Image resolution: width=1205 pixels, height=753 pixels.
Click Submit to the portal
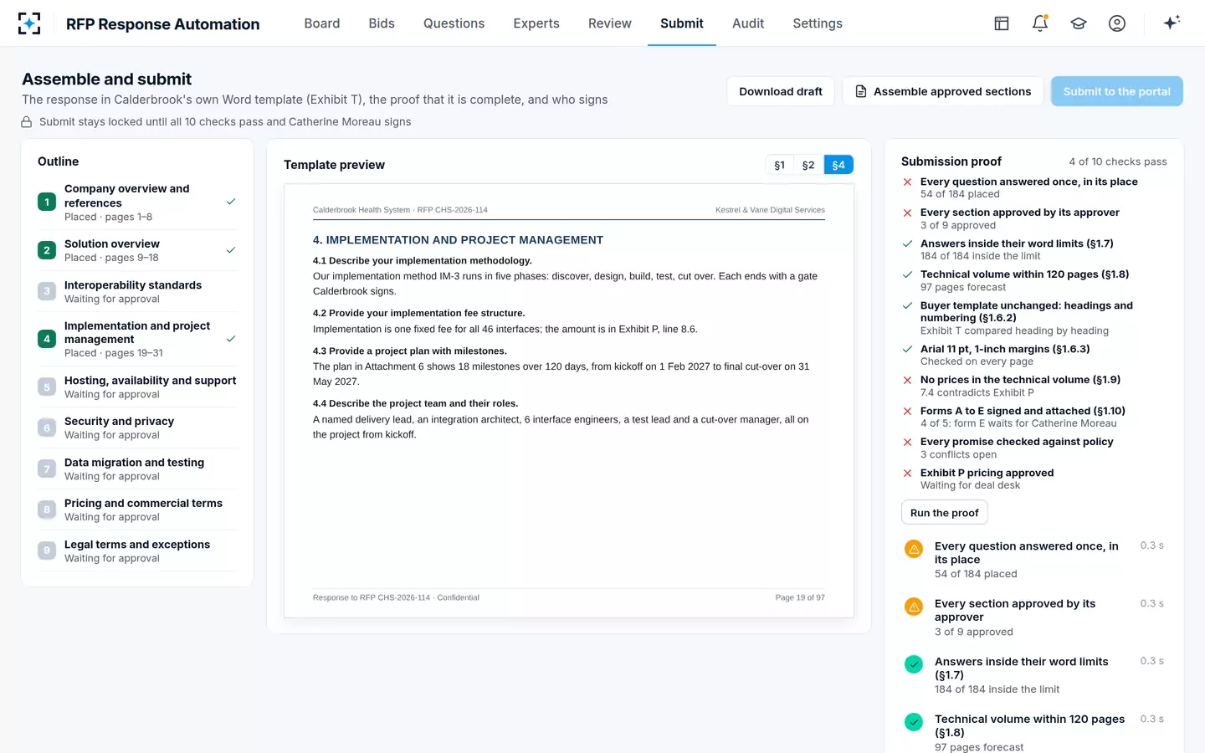click(1117, 91)
